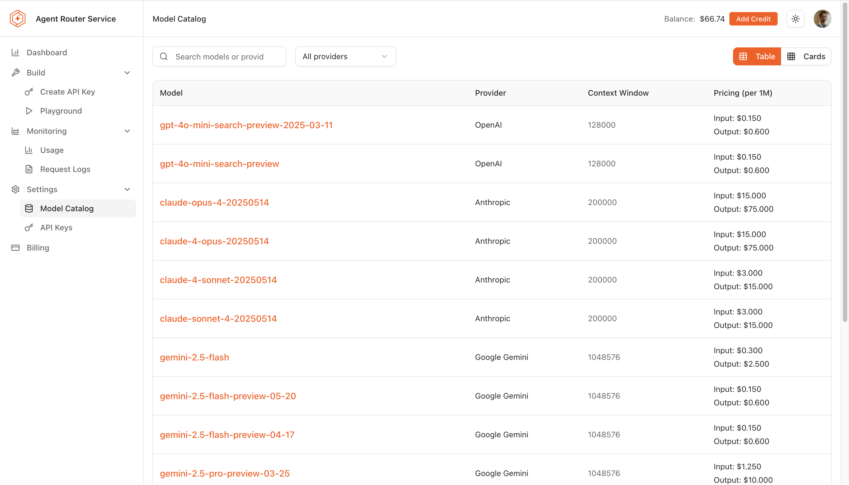This screenshot has width=849, height=485.
Task: Click the Usage bar chart icon
Action: click(29, 150)
